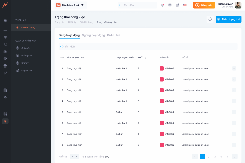This screenshot has width=245, height=163.
Task: Open the more options menu for row 1
Action: tap(234, 68)
